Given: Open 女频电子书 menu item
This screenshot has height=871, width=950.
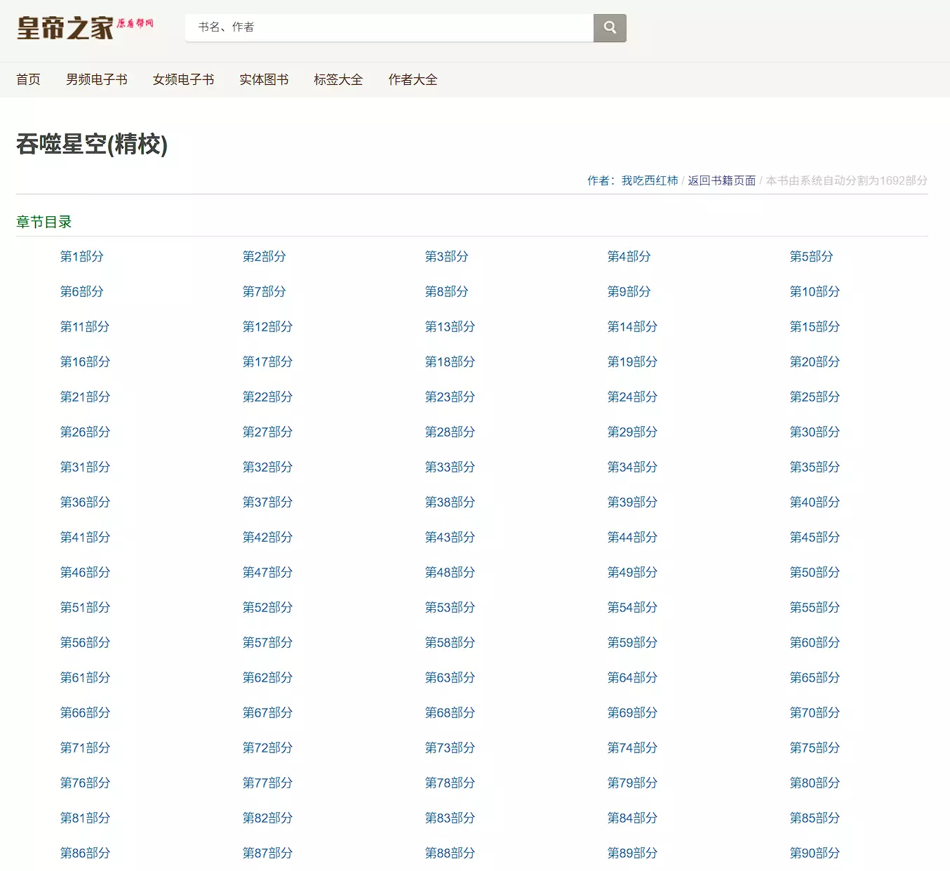Looking at the screenshot, I should 183,80.
